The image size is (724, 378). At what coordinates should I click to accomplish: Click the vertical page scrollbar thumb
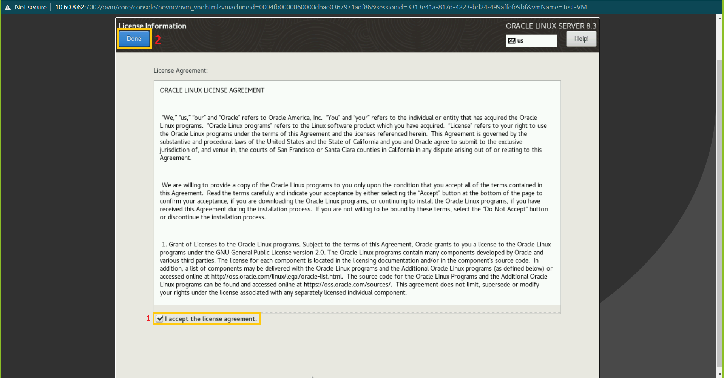tap(719, 211)
